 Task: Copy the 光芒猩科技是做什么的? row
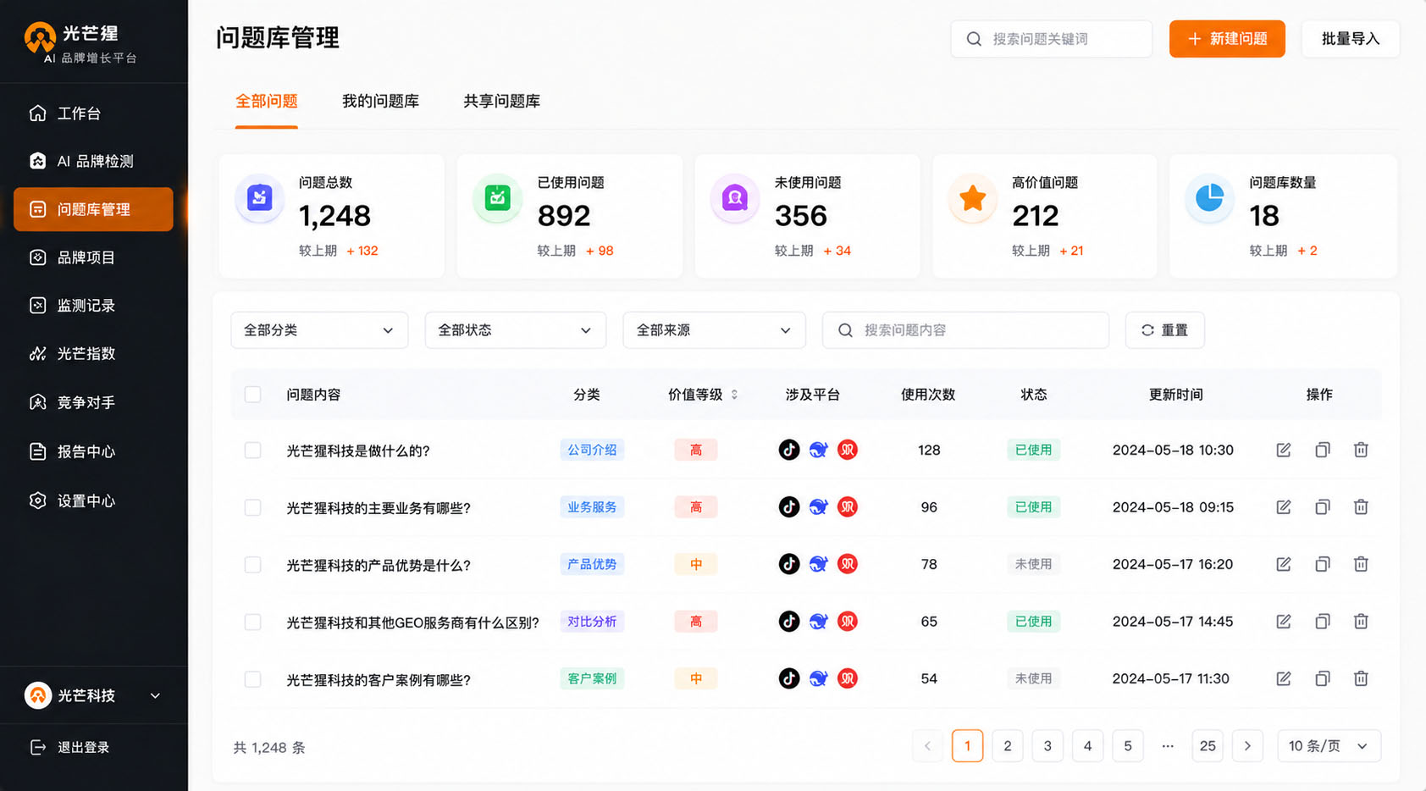tap(1322, 450)
